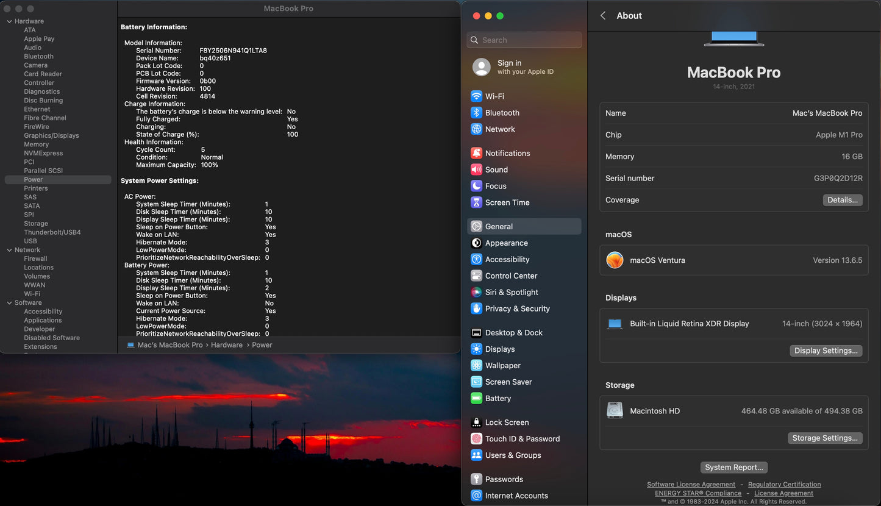Open Display Settings button
Viewport: 881px width, 506px height.
tap(826, 351)
